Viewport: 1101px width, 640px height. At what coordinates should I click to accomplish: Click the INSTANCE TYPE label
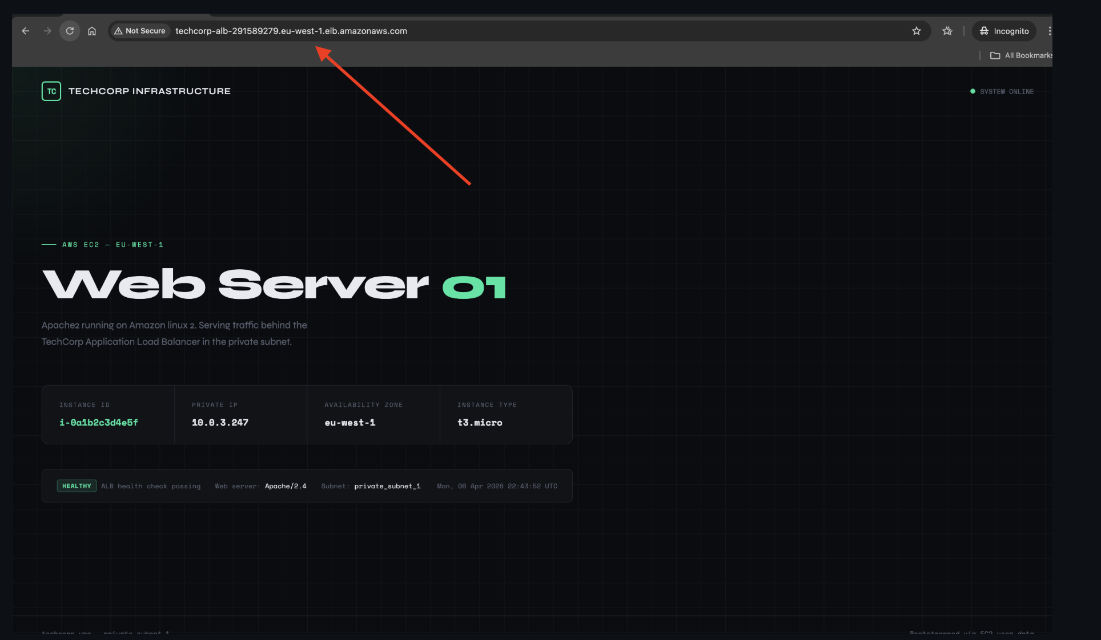487,405
